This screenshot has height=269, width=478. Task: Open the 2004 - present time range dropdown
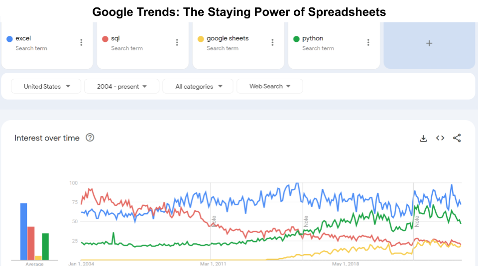(122, 86)
